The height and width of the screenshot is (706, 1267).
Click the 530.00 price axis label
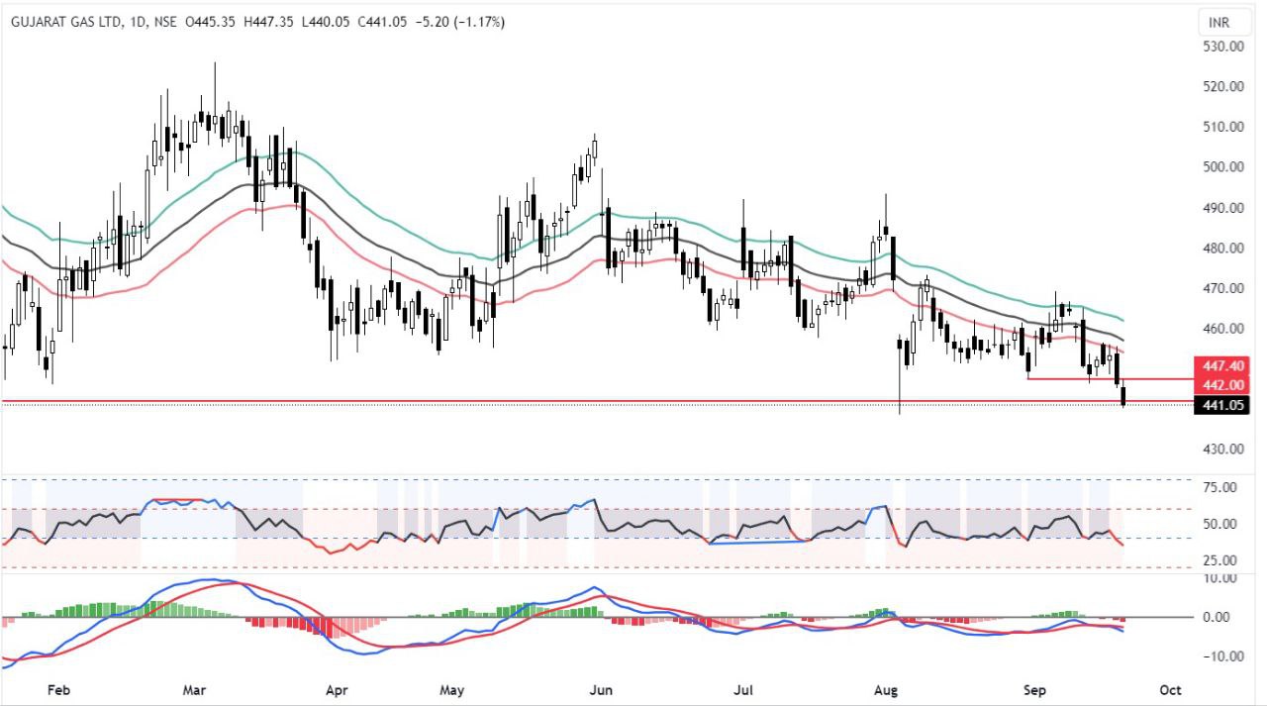pos(1222,47)
